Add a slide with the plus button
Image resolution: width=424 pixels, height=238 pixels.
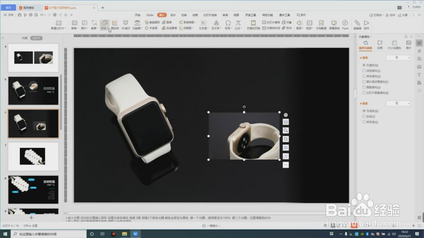[31, 218]
